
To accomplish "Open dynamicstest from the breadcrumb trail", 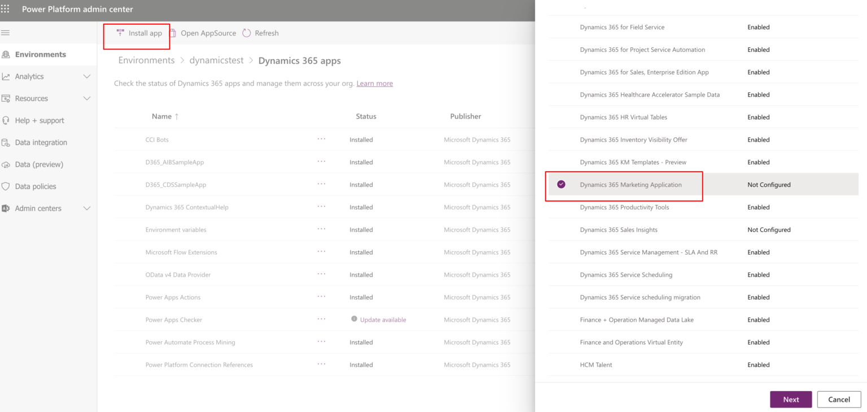I will point(216,60).
